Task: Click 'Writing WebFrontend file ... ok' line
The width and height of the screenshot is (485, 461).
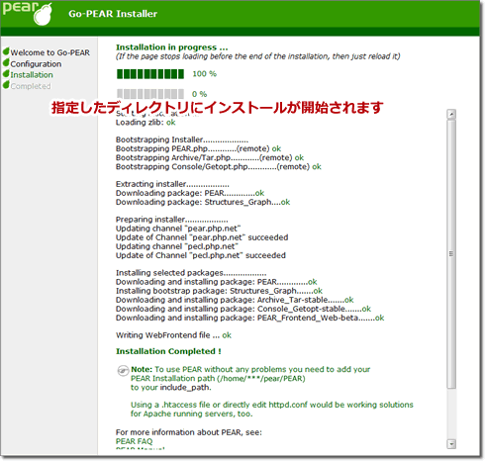Action: 173,335
